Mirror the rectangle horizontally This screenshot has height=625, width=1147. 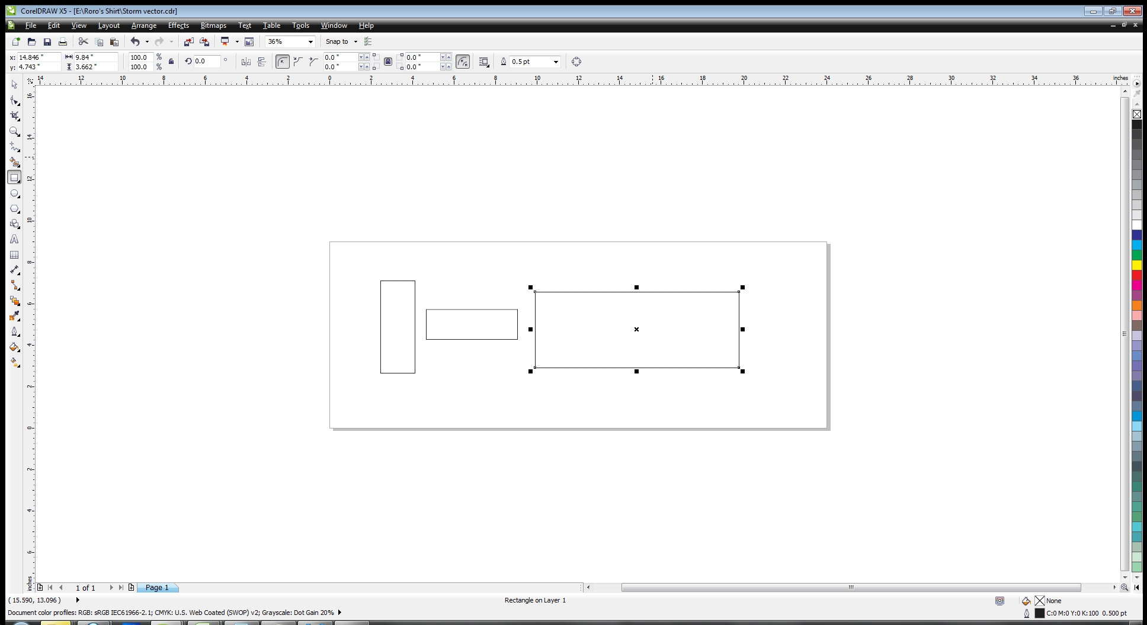(246, 62)
